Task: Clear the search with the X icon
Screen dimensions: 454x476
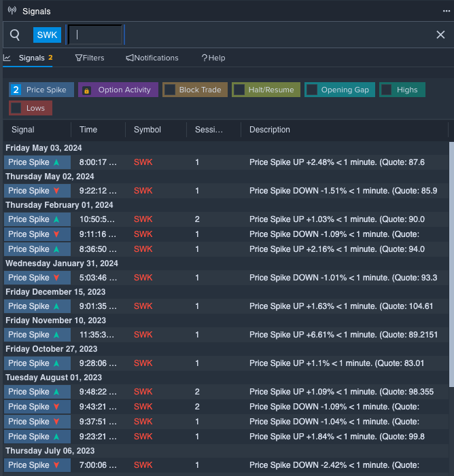Action: (x=440, y=35)
